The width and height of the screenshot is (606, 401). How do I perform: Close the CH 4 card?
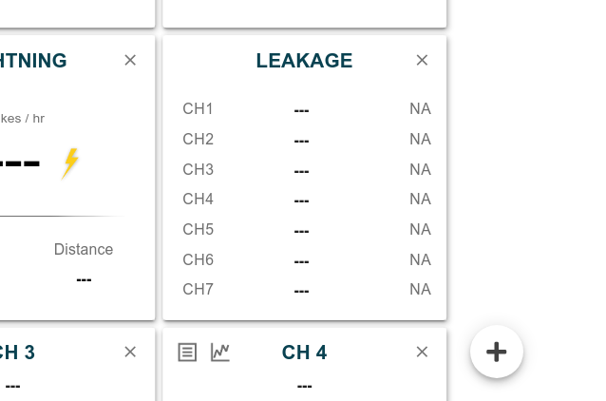pyautogui.click(x=423, y=352)
